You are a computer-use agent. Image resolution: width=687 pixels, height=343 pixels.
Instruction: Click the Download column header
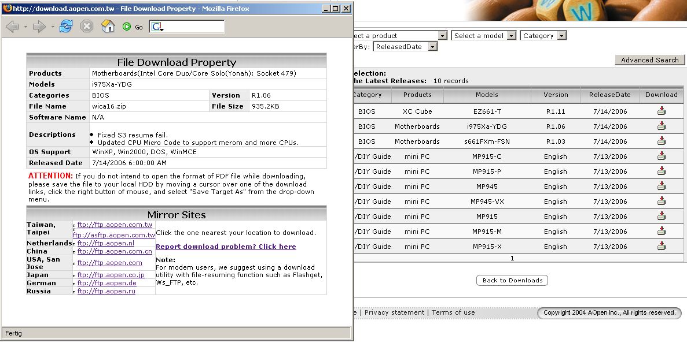tap(661, 95)
